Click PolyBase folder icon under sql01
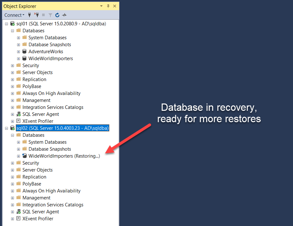 tap(18, 86)
